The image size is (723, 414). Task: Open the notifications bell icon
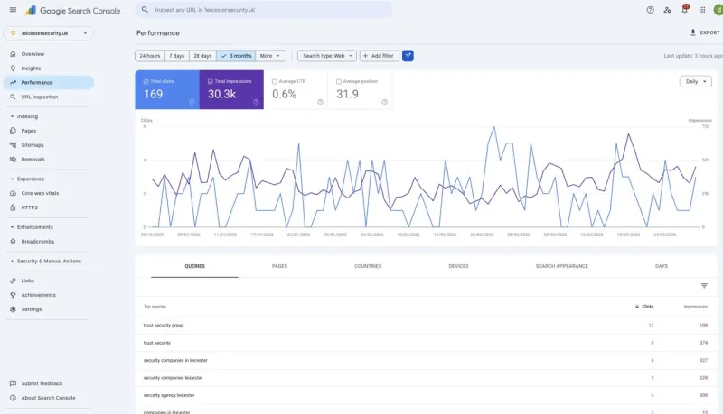(x=684, y=10)
